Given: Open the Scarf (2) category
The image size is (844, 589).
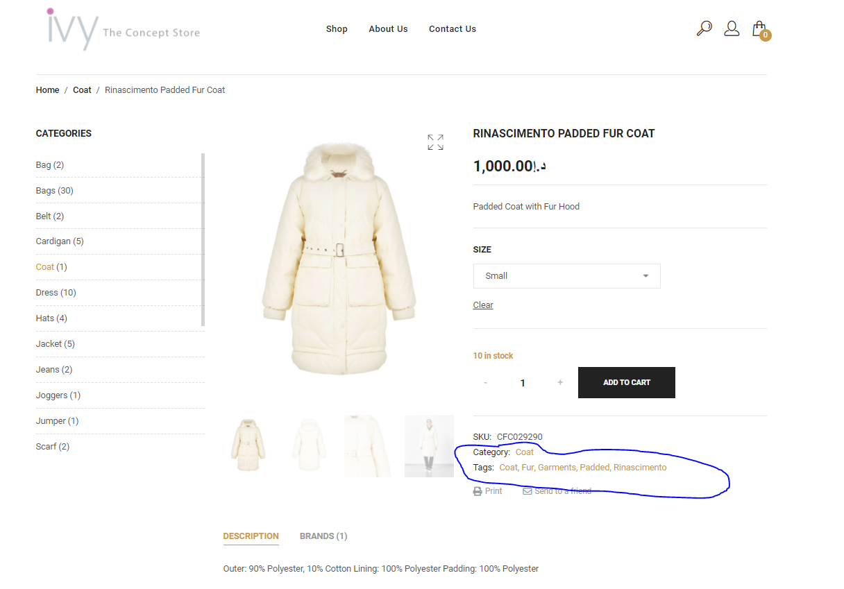Looking at the screenshot, I should pos(53,447).
